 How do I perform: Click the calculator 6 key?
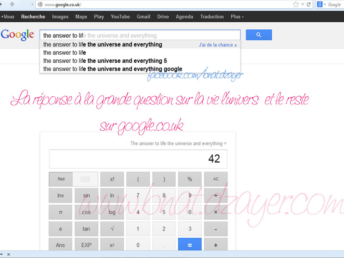tap(190, 212)
